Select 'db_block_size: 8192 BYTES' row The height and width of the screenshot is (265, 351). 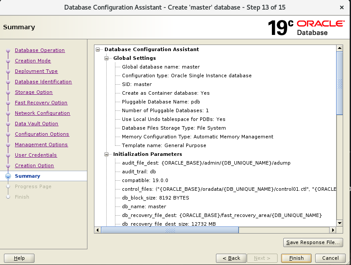tap(156, 198)
